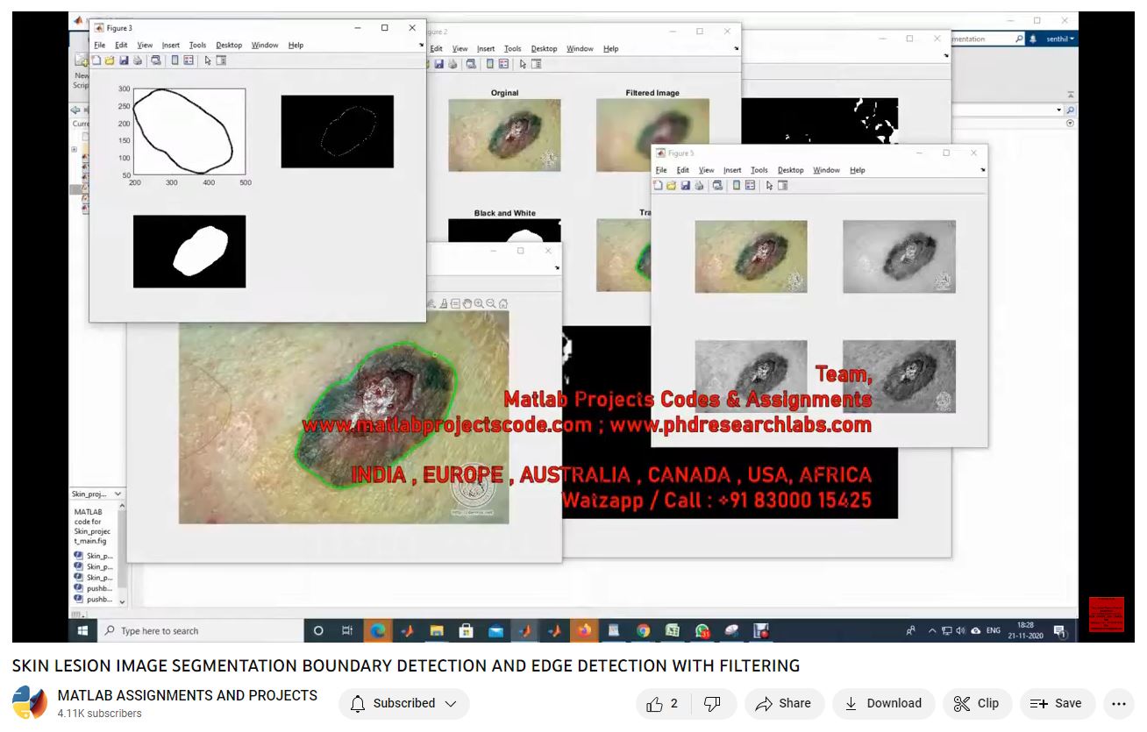Open the more actions three-dot menu
The image size is (1147, 732).
point(1117,703)
